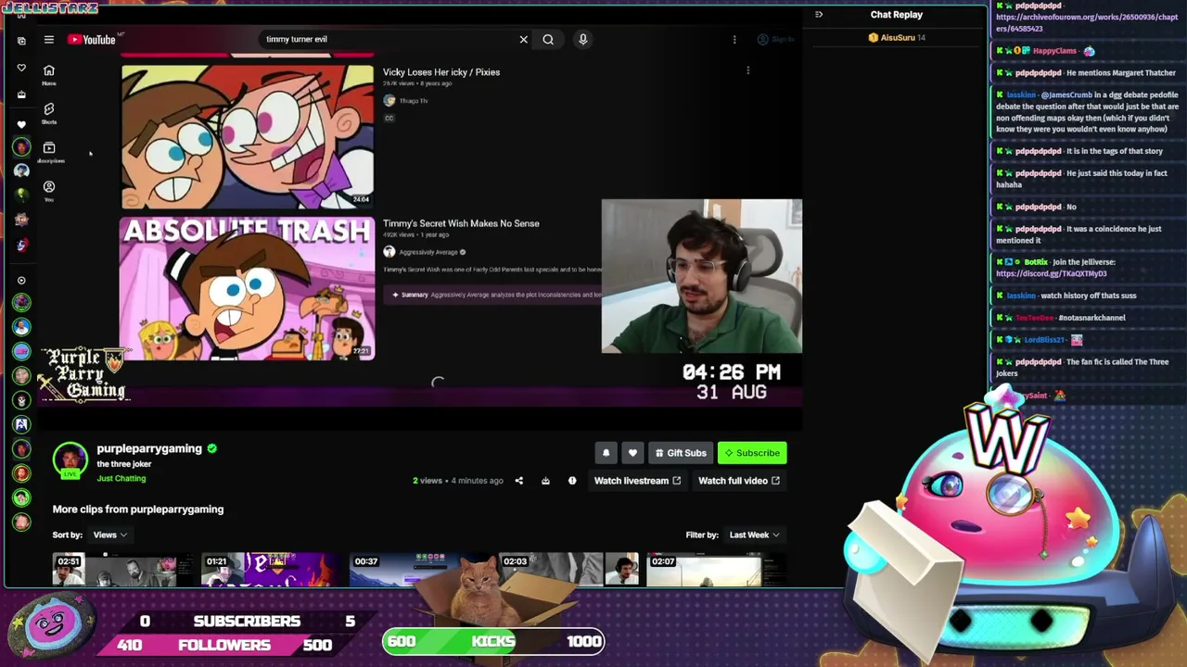Click the LordBliss21 username in chat
This screenshot has width=1187, height=667.
(x=1045, y=340)
